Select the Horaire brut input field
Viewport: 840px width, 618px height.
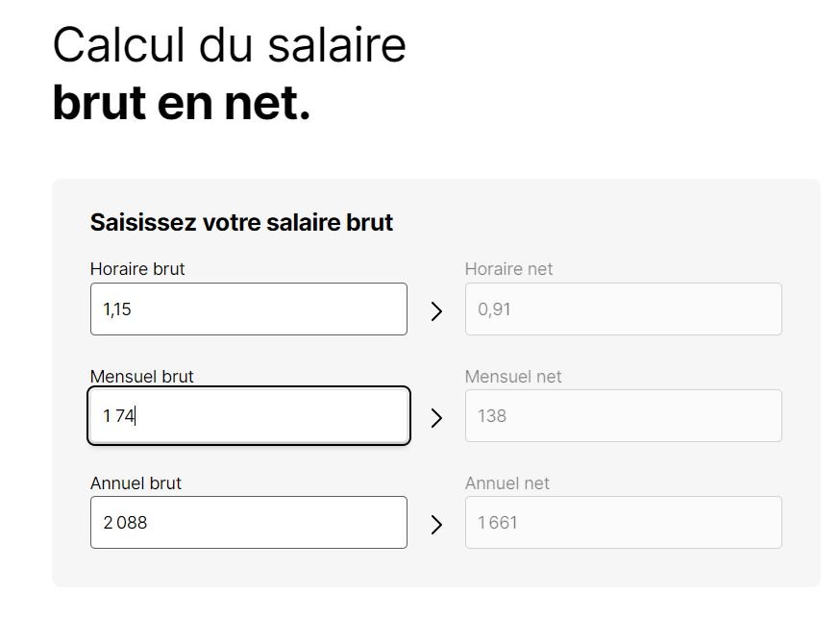tap(249, 309)
